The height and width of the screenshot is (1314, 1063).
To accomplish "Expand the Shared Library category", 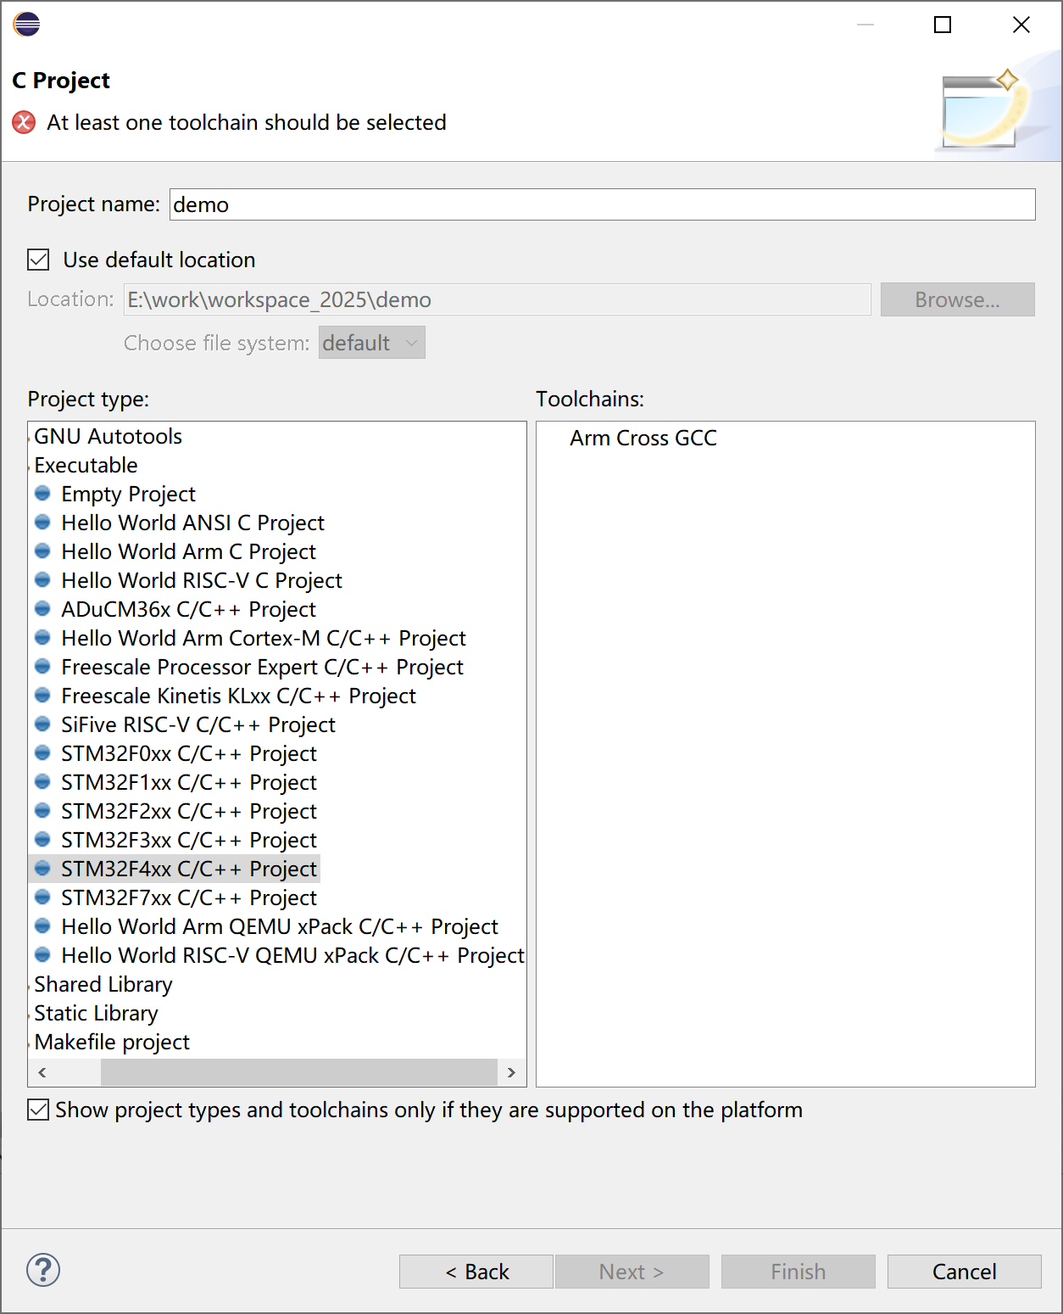I will coord(31,985).
